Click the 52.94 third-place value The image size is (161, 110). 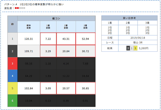coord(86,39)
